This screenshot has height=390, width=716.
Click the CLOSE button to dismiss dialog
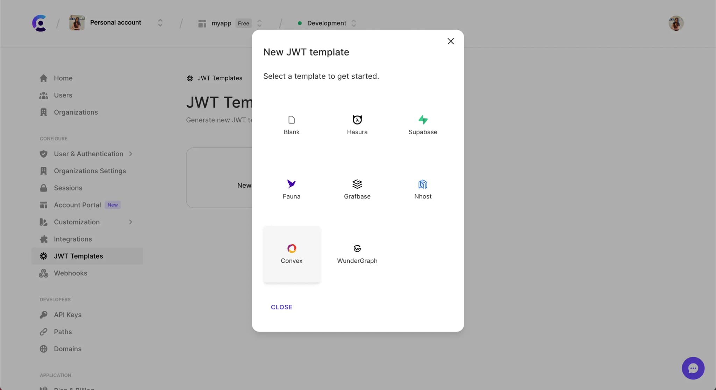tap(281, 307)
